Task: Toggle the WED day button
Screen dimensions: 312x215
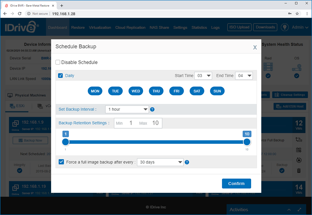Action: (x=136, y=91)
